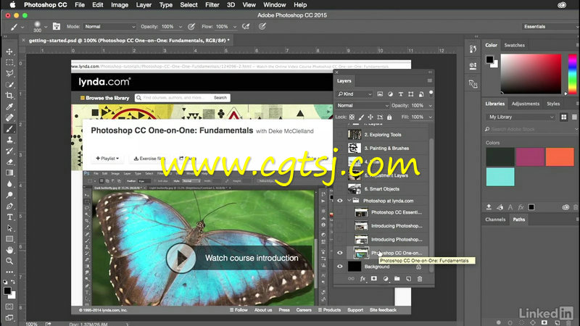
Task: Open the Kind filter dropdown in Layers
Action: 355,94
